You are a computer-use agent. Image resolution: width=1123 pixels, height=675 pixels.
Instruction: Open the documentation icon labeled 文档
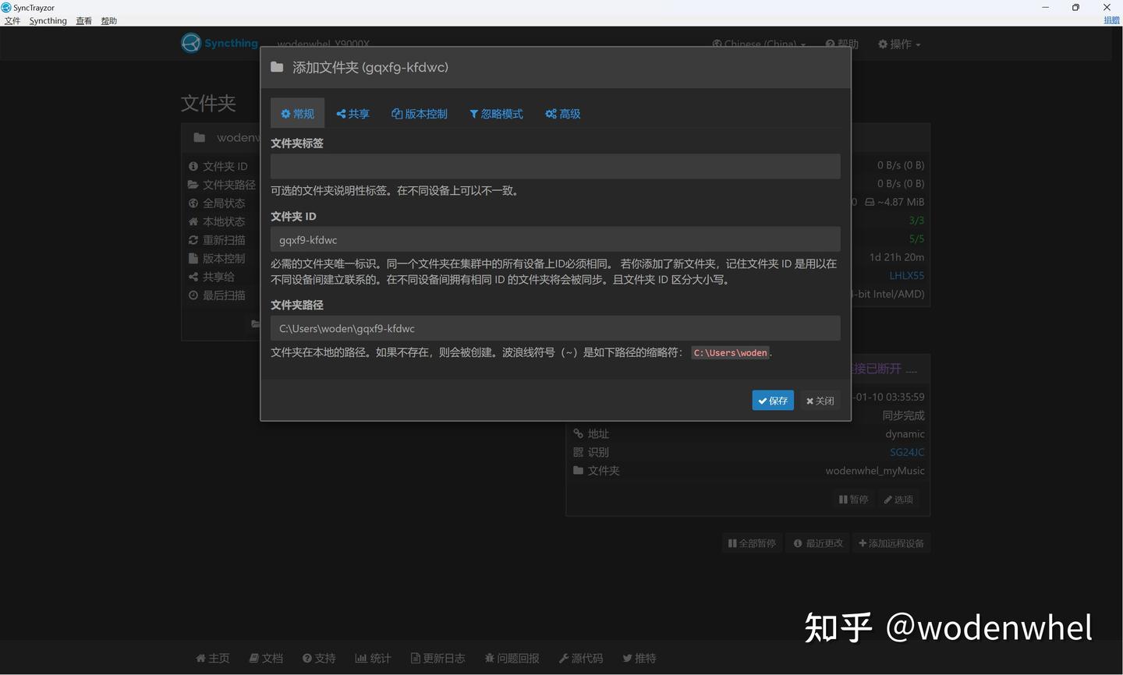254,657
